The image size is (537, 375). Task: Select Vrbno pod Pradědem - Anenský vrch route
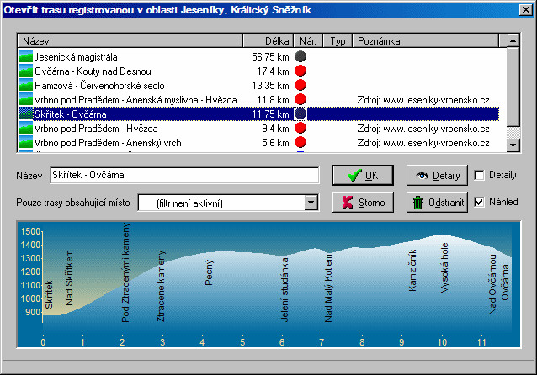pos(258,143)
